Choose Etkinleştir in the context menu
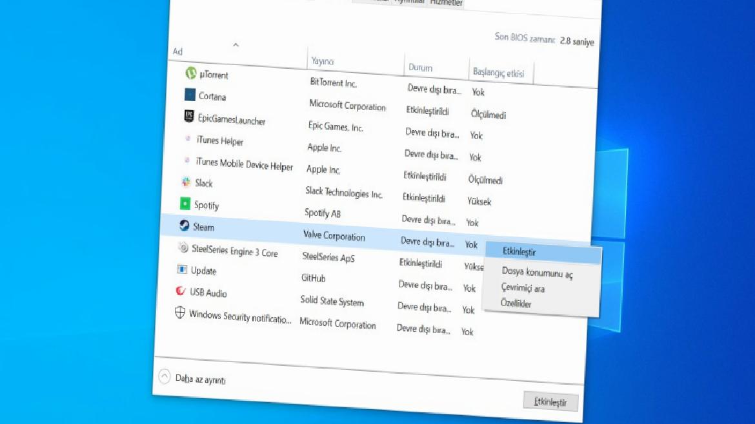755x424 pixels. click(543, 253)
